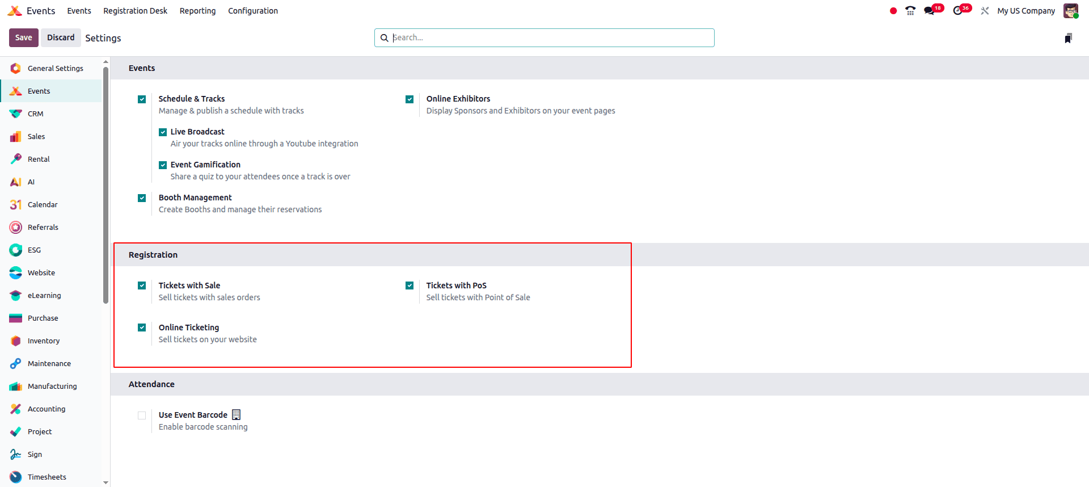Open the debug tools icon

coord(985,11)
